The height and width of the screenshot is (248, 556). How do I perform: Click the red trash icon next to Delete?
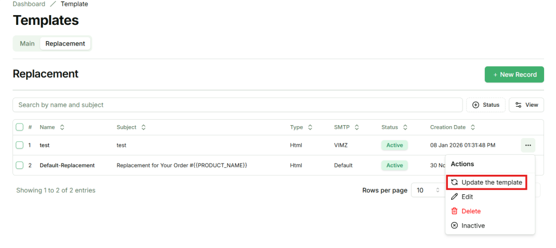click(454, 211)
